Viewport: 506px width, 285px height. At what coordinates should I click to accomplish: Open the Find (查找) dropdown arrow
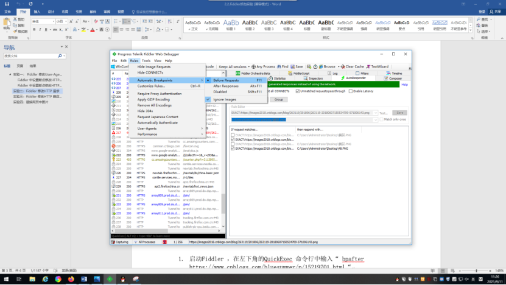pos(491,19)
